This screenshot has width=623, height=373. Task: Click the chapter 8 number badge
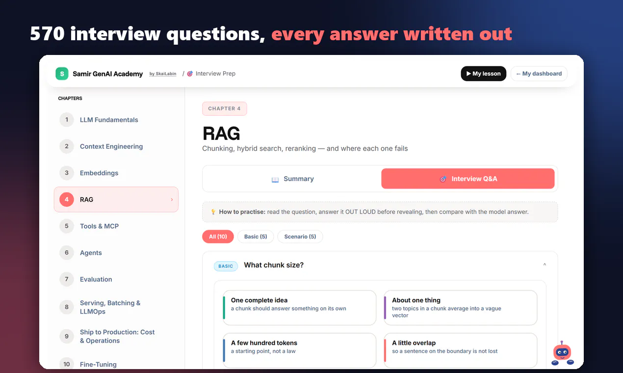67,307
